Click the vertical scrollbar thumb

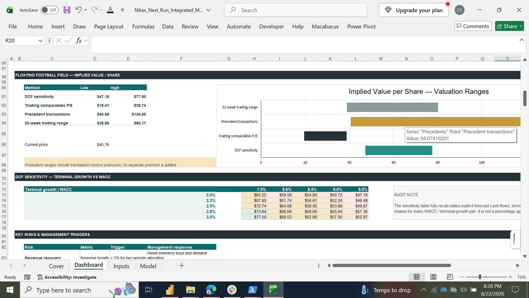click(525, 98)
